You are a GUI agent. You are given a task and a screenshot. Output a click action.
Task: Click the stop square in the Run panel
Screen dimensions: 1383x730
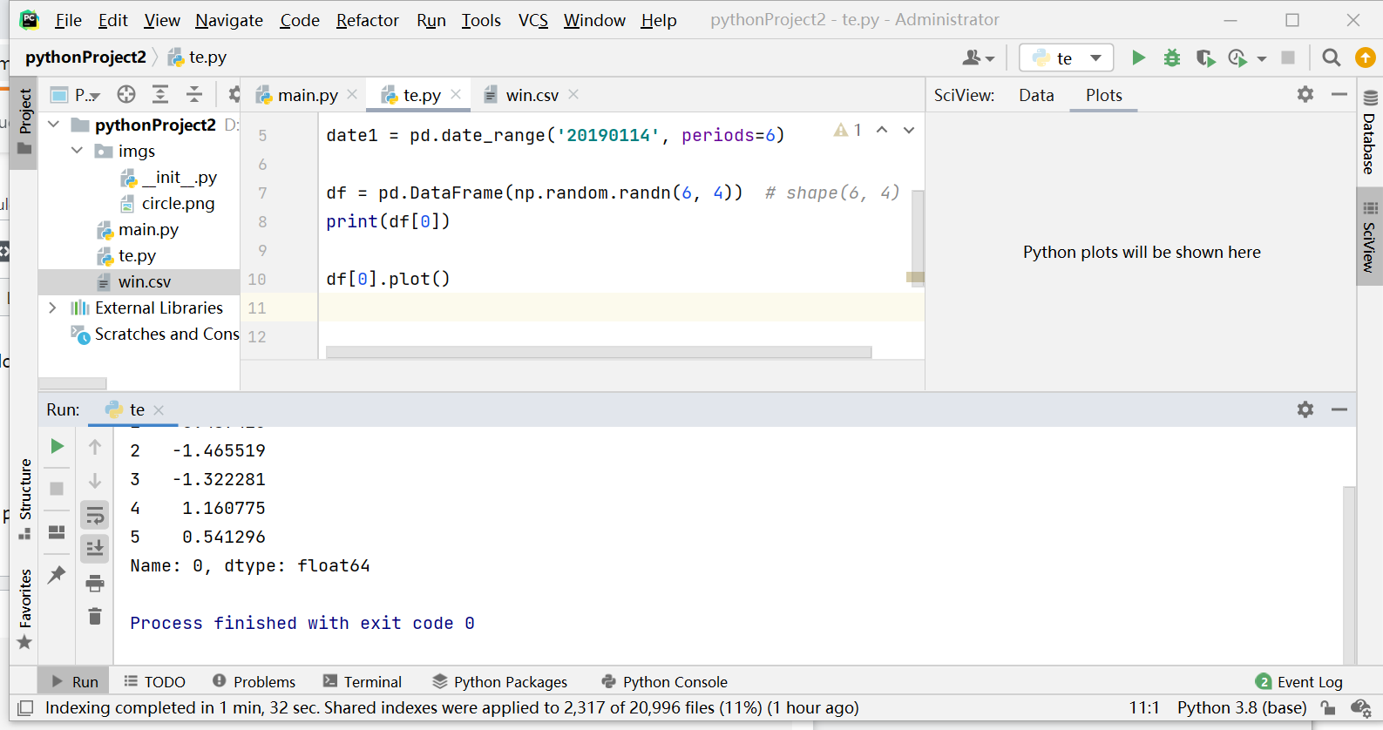pyautogui.click(x=58, y=489)
